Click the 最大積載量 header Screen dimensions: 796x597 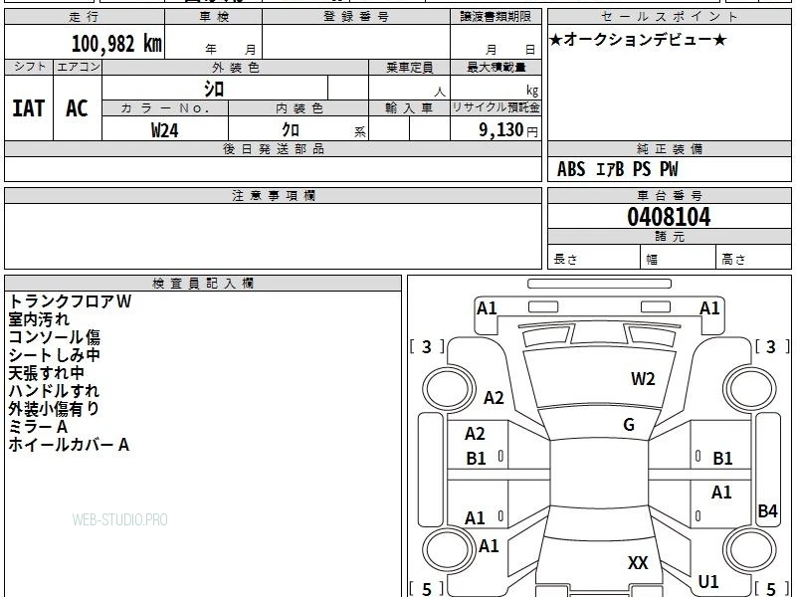(496, 68)
